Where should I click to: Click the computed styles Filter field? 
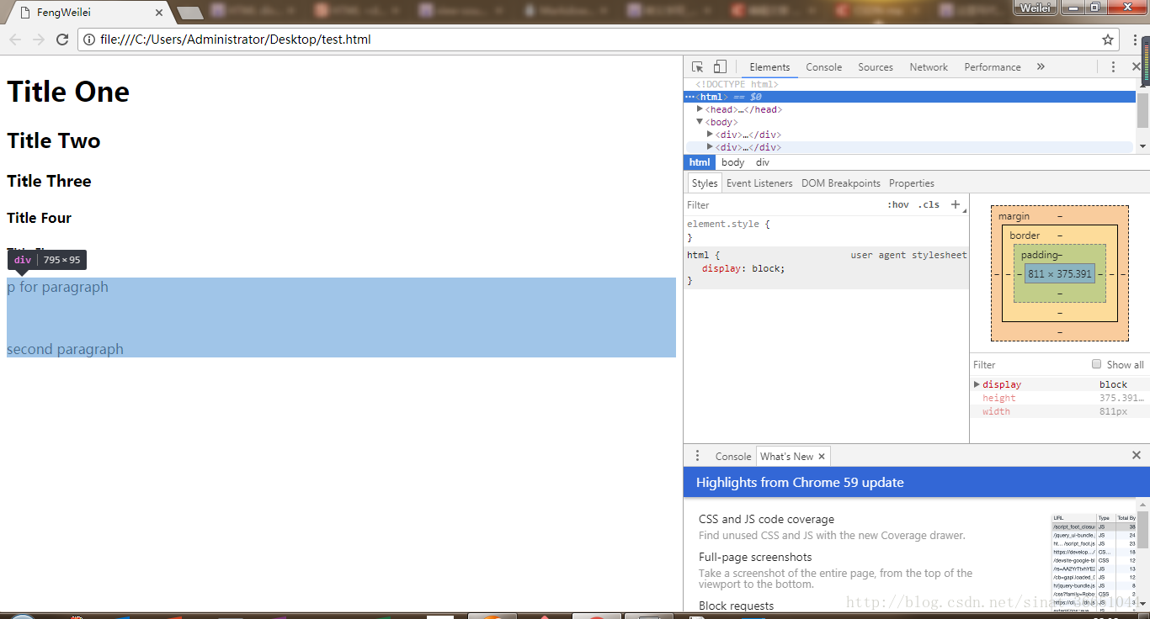tap(1029, 364)
